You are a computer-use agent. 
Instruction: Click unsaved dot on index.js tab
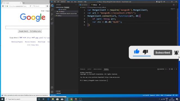pyautogui.click(x=100, y=5)
